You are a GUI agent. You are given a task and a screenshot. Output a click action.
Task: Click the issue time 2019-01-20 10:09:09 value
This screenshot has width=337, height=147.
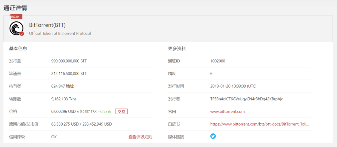click(x=233, y=86)
